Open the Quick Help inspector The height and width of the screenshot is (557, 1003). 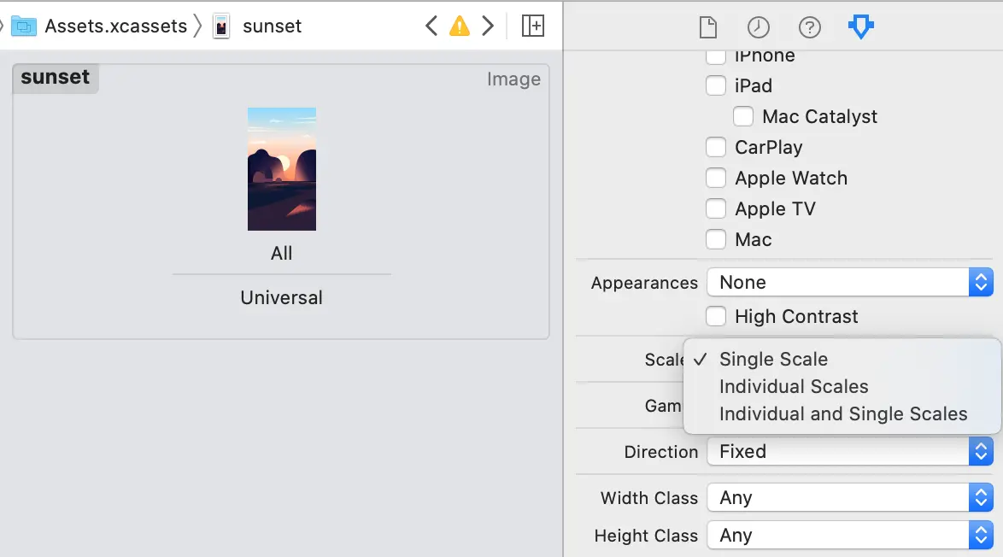[x=809, y=27]
